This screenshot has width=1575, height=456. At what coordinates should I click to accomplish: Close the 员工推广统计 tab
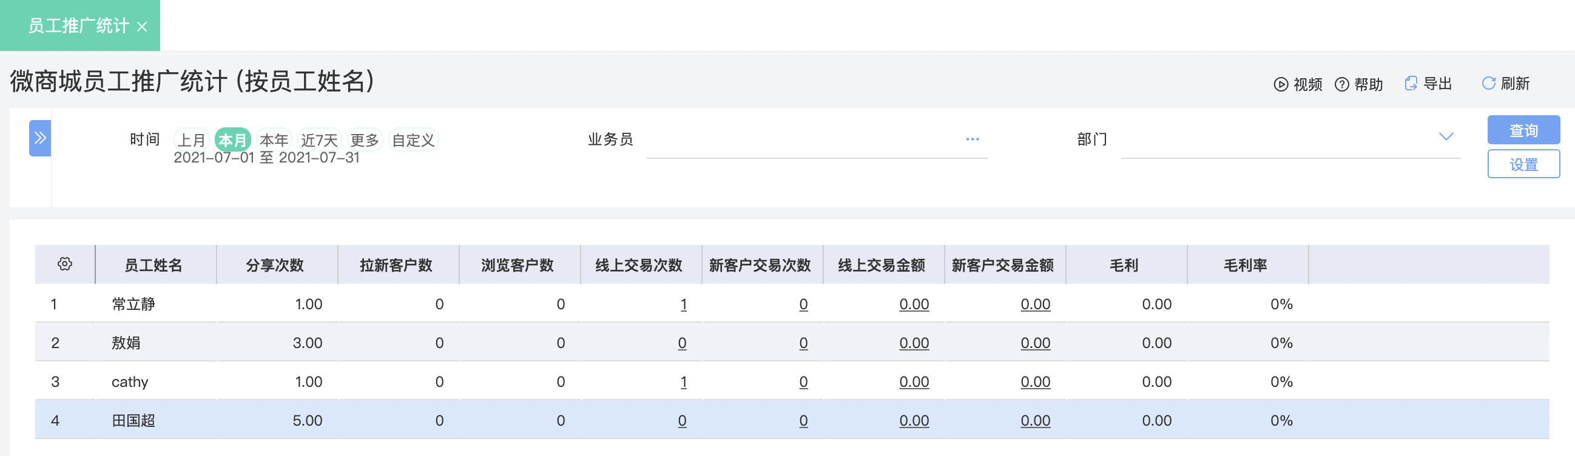click(142, 27)
